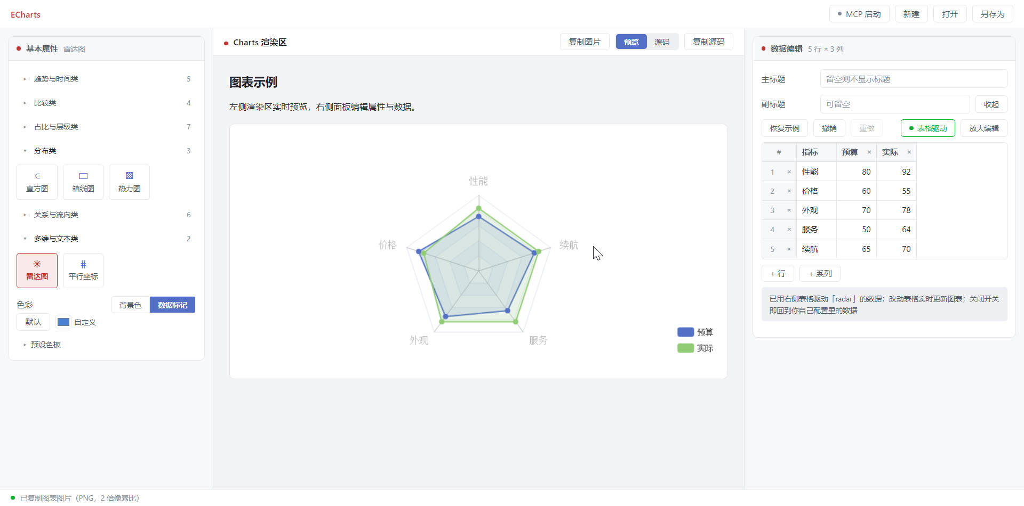Delete the 预算 column with its × icon
The height and width of the screenshot is (506, 1024).
point(869,152)
